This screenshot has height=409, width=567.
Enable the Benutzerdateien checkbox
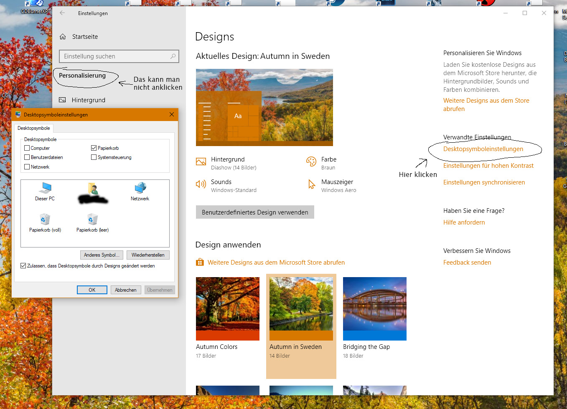click(x=27, y=157)
